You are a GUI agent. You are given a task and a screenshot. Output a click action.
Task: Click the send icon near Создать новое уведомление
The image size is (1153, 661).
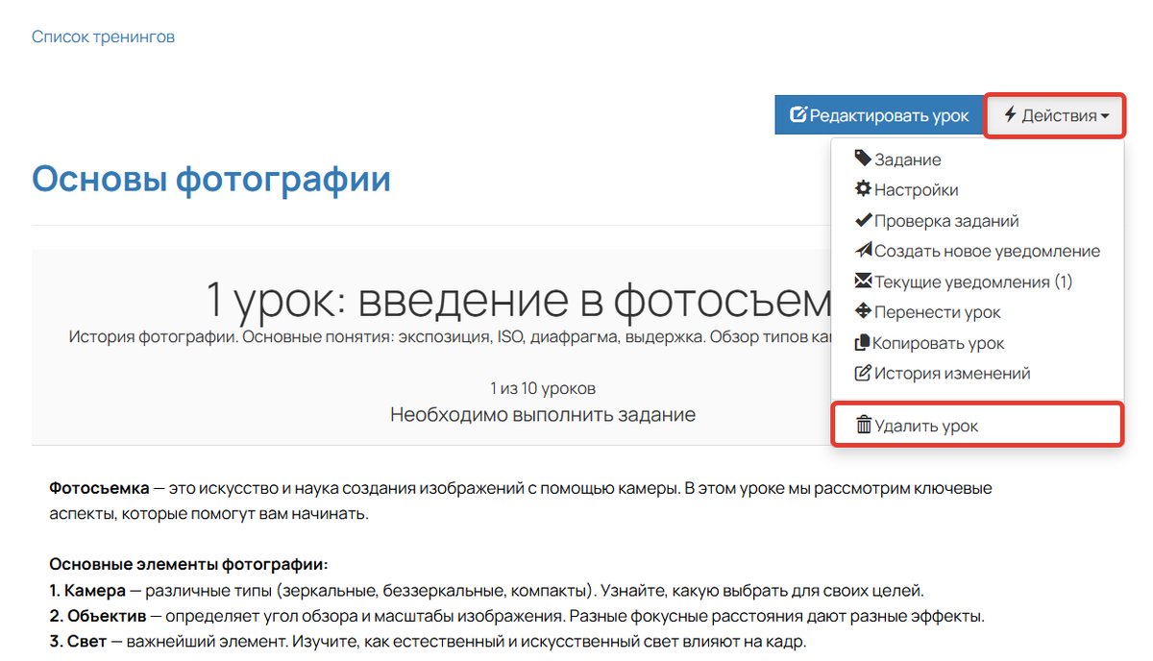coord(865,251)
